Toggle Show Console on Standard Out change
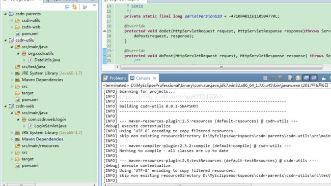Viewport: 331px width, 186px height. [x=306, y=78]
